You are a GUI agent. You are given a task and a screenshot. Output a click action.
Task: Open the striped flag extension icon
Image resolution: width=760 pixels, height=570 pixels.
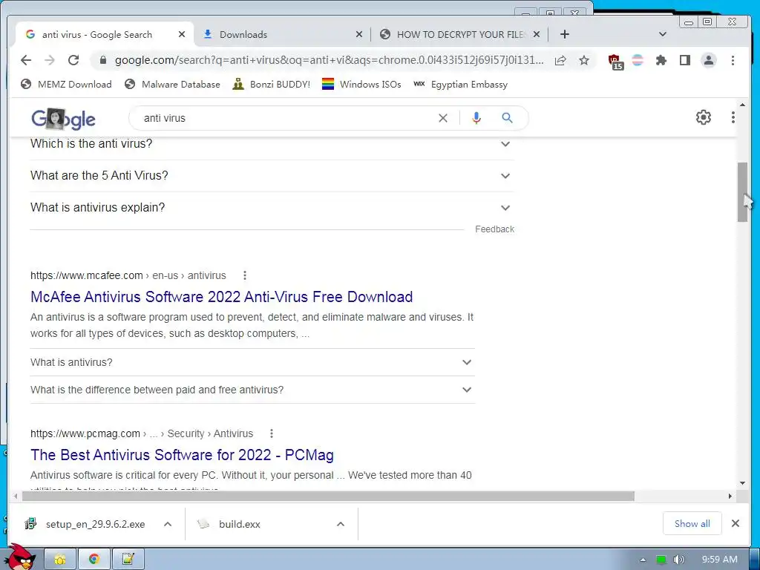638,60
